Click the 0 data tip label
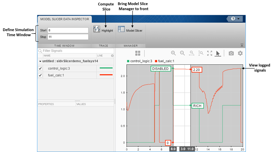Screen dimensions: 274x152 tap(168, 143)
